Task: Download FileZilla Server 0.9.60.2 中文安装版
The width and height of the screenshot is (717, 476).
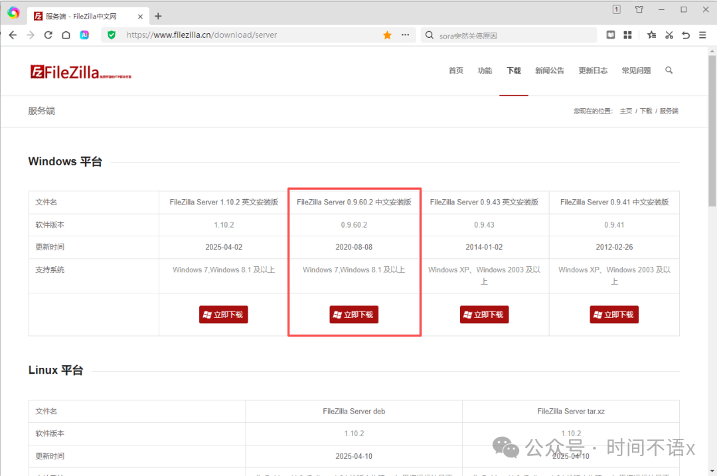Action: pos(354,315)
